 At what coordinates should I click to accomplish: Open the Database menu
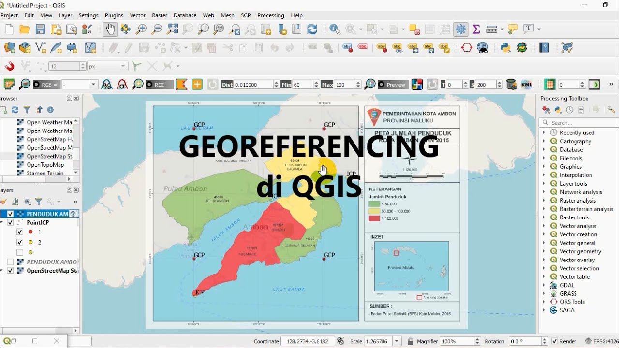point(185,15)
